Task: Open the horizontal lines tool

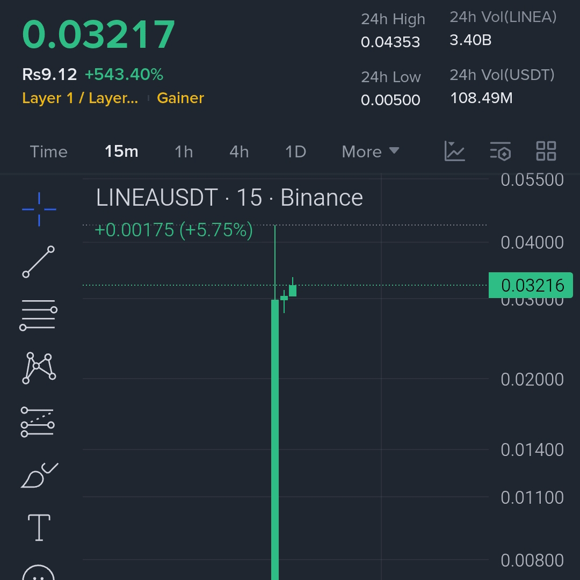Action: 39,315
